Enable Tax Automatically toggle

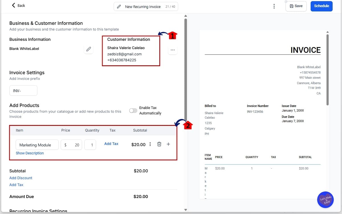(x=133, y=110)
